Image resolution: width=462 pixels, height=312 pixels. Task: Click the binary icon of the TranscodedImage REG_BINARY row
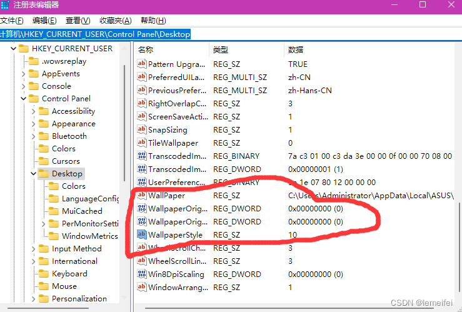[x=142, y=156]
